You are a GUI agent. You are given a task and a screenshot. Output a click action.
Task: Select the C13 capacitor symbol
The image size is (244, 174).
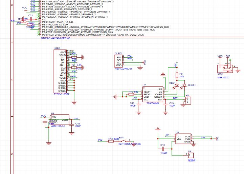tap(163, 148)
